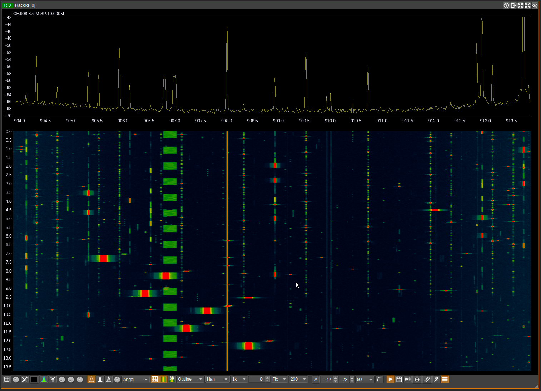541x391 pixels.
Task: Click the broadcast signal icon
Action: pyautogui.click(x=408, y=379)
